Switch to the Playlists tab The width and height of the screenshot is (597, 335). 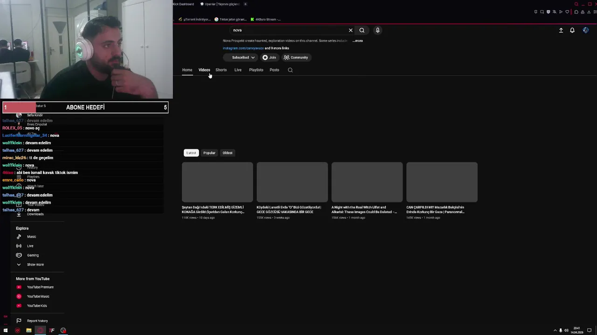pos(256,70)
